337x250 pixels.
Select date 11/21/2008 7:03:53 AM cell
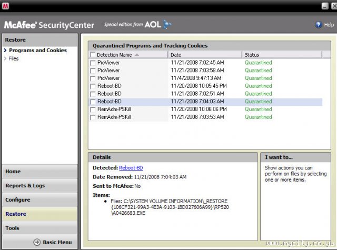[197, 117]
